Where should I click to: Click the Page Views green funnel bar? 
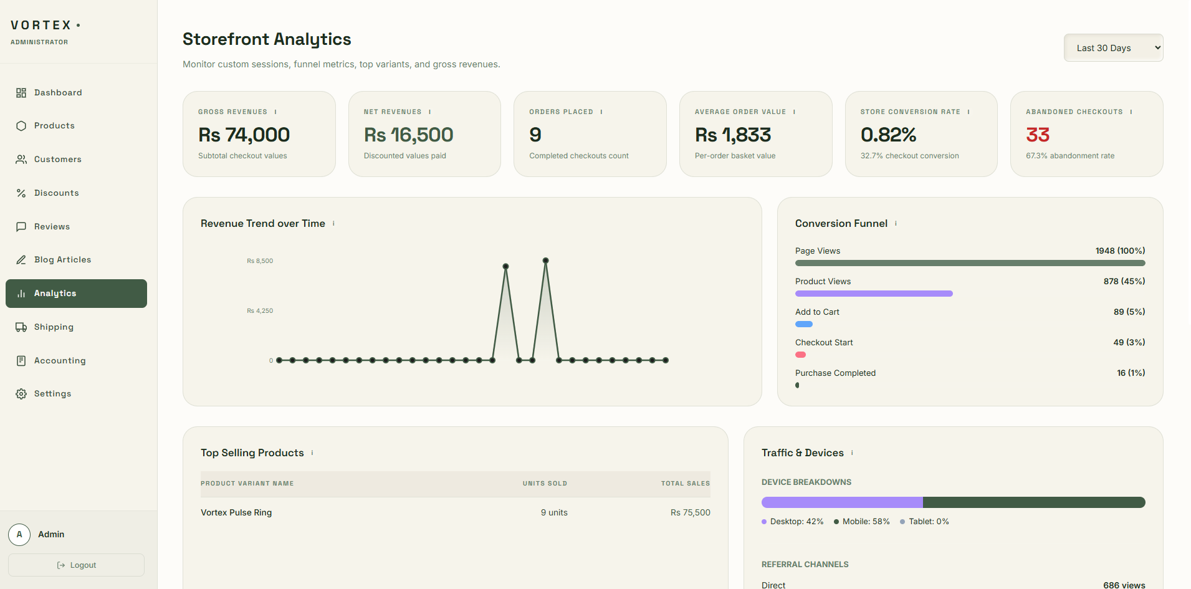coord(970,263)
